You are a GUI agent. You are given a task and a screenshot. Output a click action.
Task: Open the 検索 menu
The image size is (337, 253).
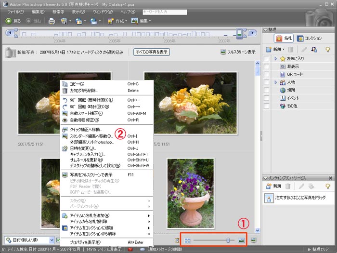tap(58, 12)
